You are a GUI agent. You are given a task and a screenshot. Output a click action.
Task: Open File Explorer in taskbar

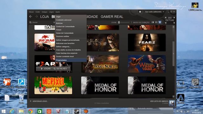[21, 111]
